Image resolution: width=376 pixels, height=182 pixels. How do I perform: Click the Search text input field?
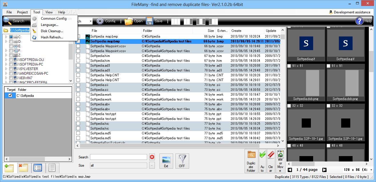tap(119, 157)
